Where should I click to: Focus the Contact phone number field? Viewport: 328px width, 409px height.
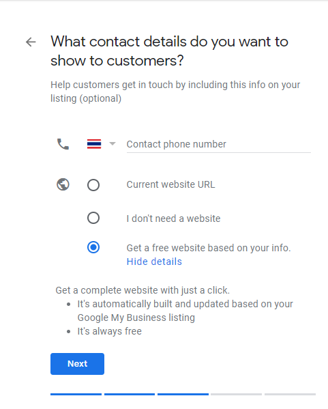click(x=219, y=144)
